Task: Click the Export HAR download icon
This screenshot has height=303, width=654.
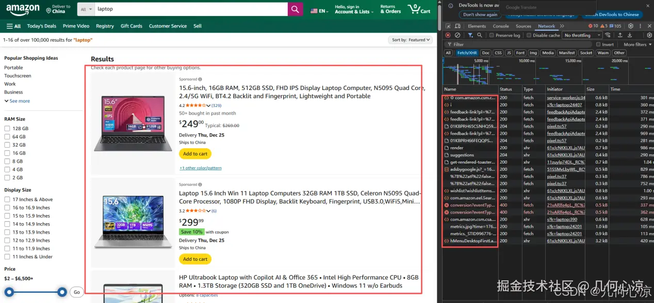Action: coord(630,35)
